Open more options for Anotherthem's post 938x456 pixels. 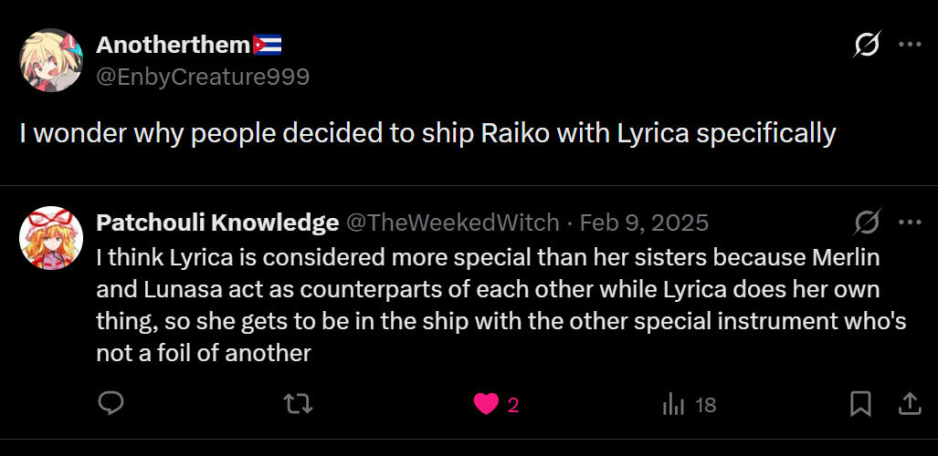tap(910, 45)
